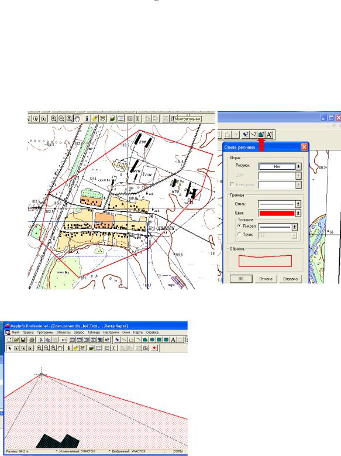This screenshot has height=456, width=341.
Task: Open the Точек value combo box
Action: click(278, 235)
